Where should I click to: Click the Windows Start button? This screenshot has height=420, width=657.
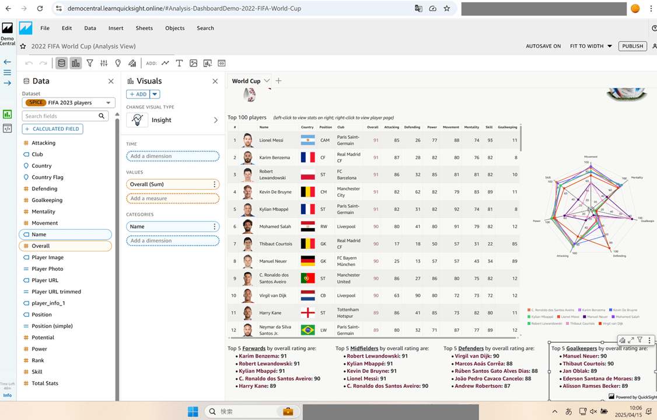coord(193,411)
